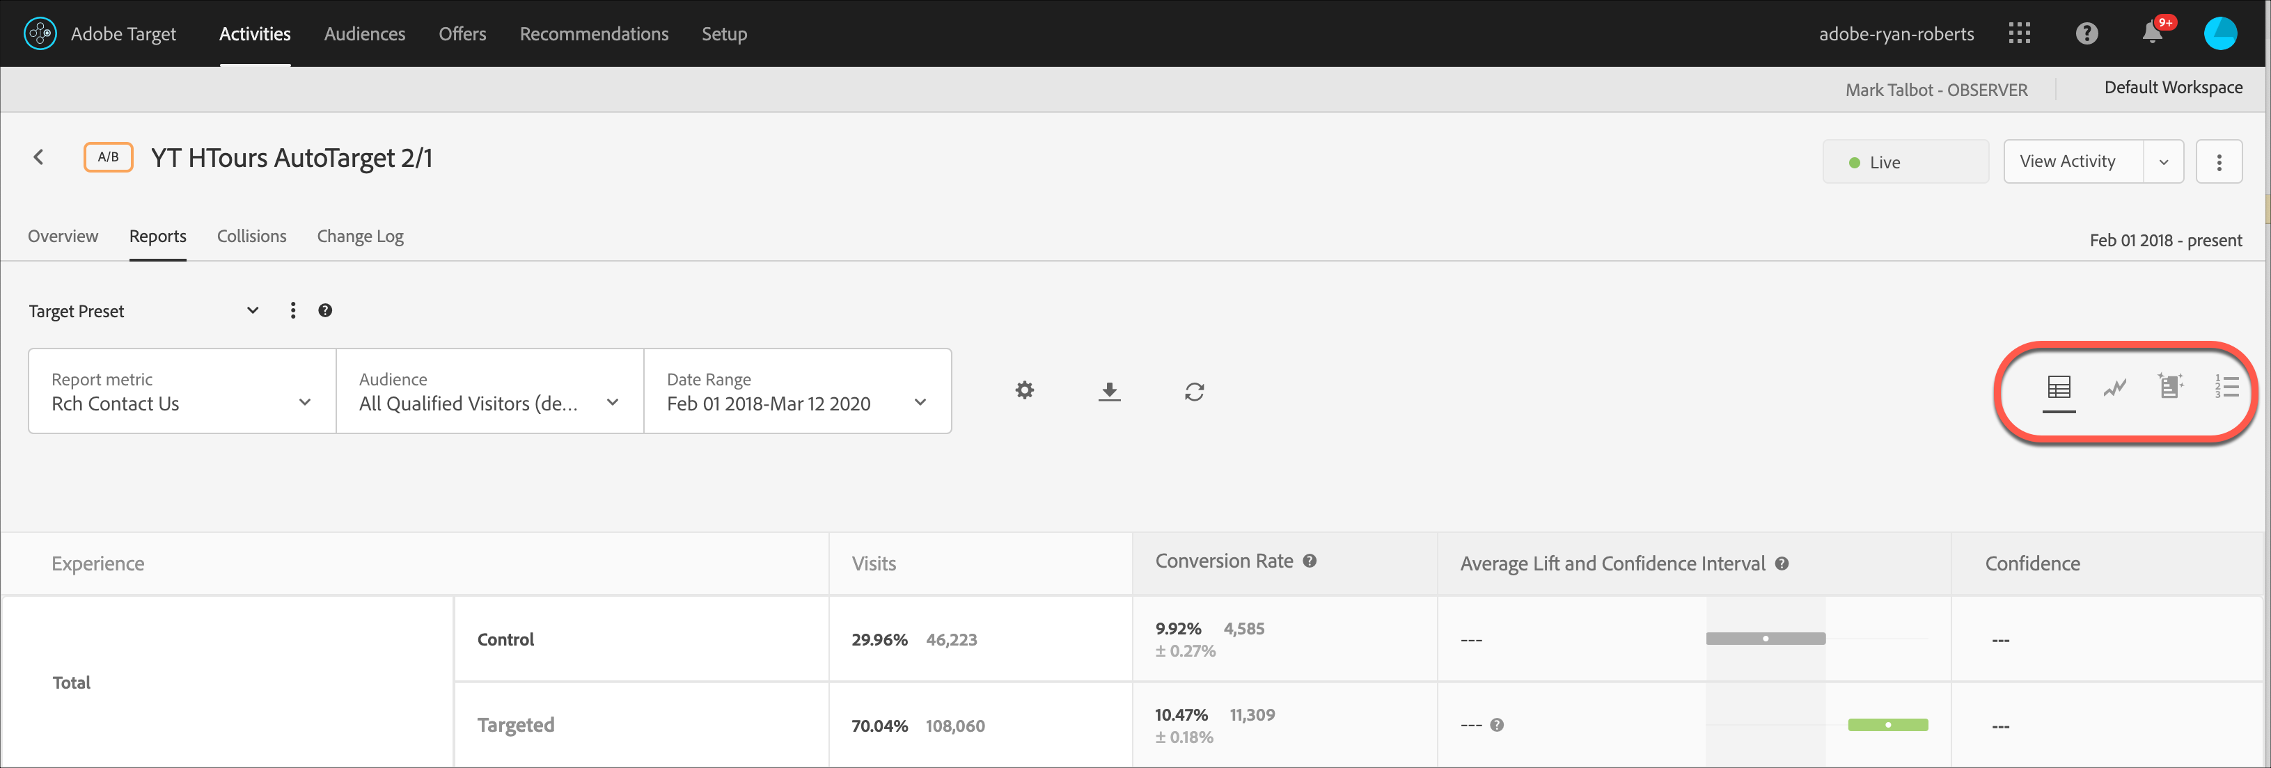Screen dimensions: 2271x768
Task: Open the Change Log tab
Action: tap(360, 236)
